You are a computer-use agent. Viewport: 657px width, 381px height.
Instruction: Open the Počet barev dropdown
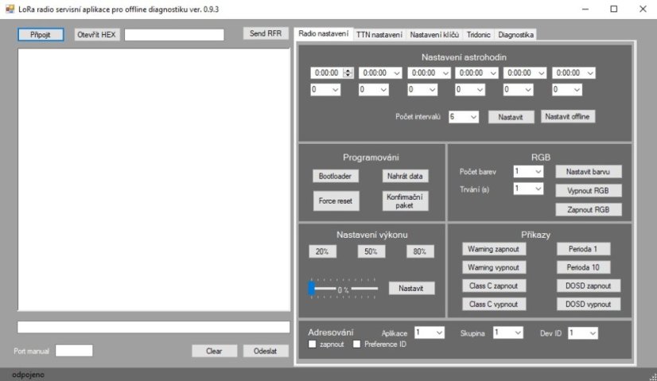coord(528,172)
